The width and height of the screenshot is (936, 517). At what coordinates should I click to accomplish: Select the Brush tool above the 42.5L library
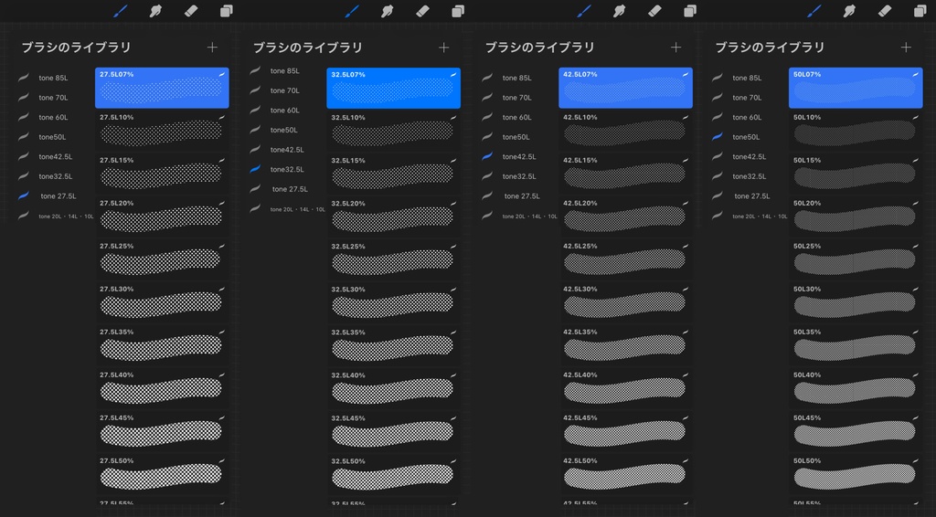[584, 11]
